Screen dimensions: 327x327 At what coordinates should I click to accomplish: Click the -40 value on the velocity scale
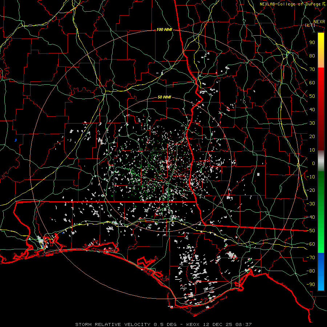(311, 217)
